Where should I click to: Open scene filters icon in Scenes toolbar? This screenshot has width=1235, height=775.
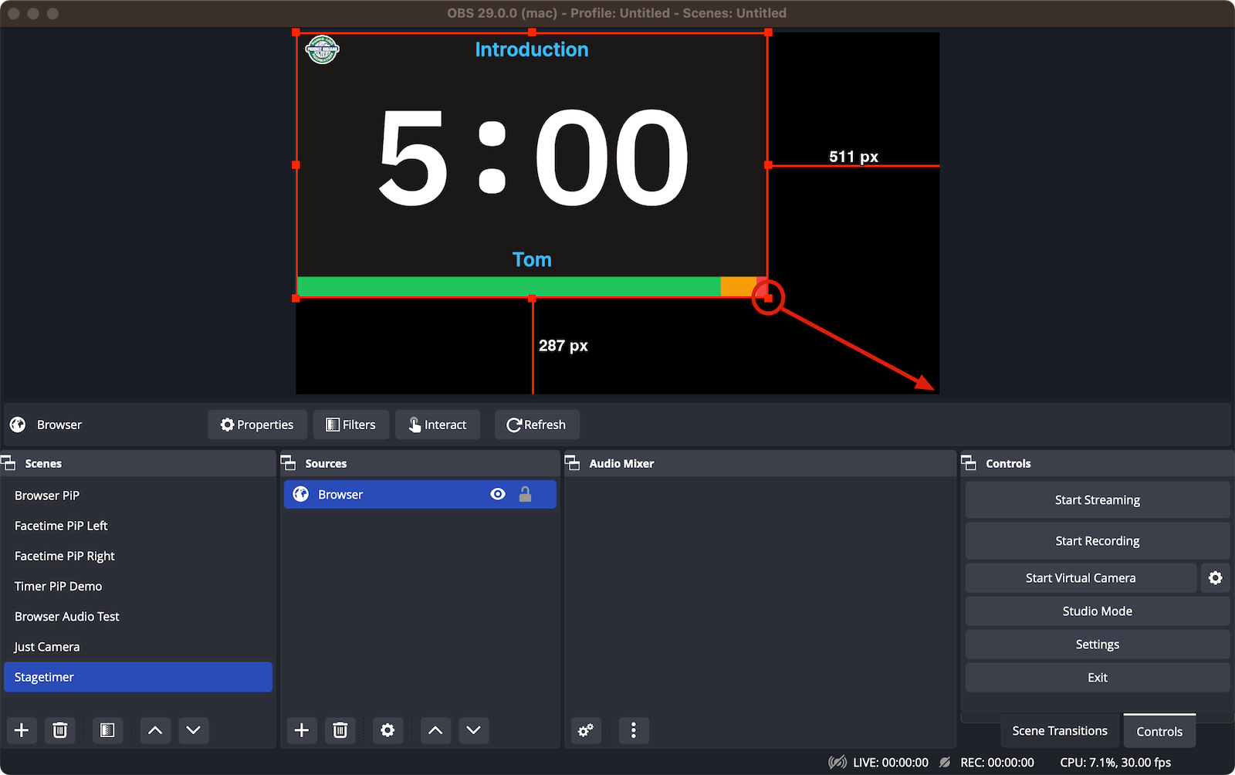pos(107,730)
